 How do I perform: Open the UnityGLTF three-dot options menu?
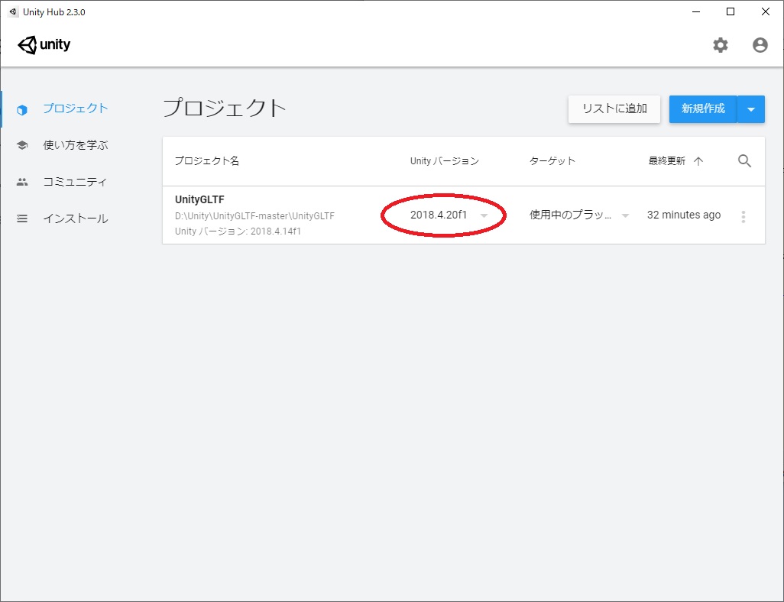(x=744, y=216)
